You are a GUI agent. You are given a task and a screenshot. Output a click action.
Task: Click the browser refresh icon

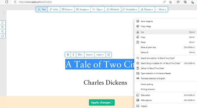7,2
